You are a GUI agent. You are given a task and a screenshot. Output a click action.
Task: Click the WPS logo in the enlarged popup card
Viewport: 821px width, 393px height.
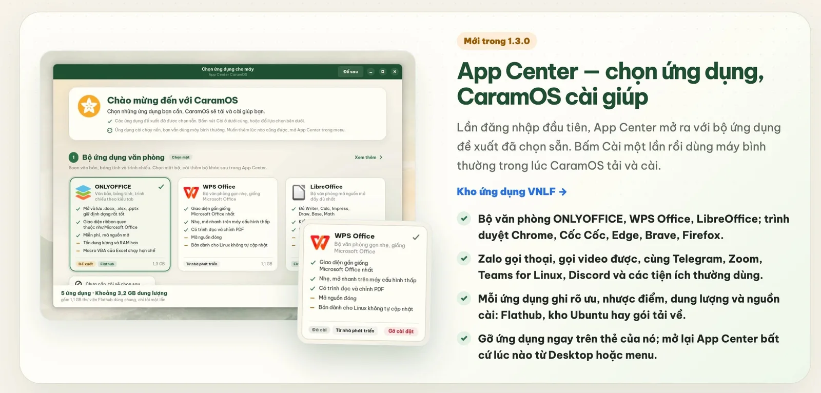pos(320,242)
